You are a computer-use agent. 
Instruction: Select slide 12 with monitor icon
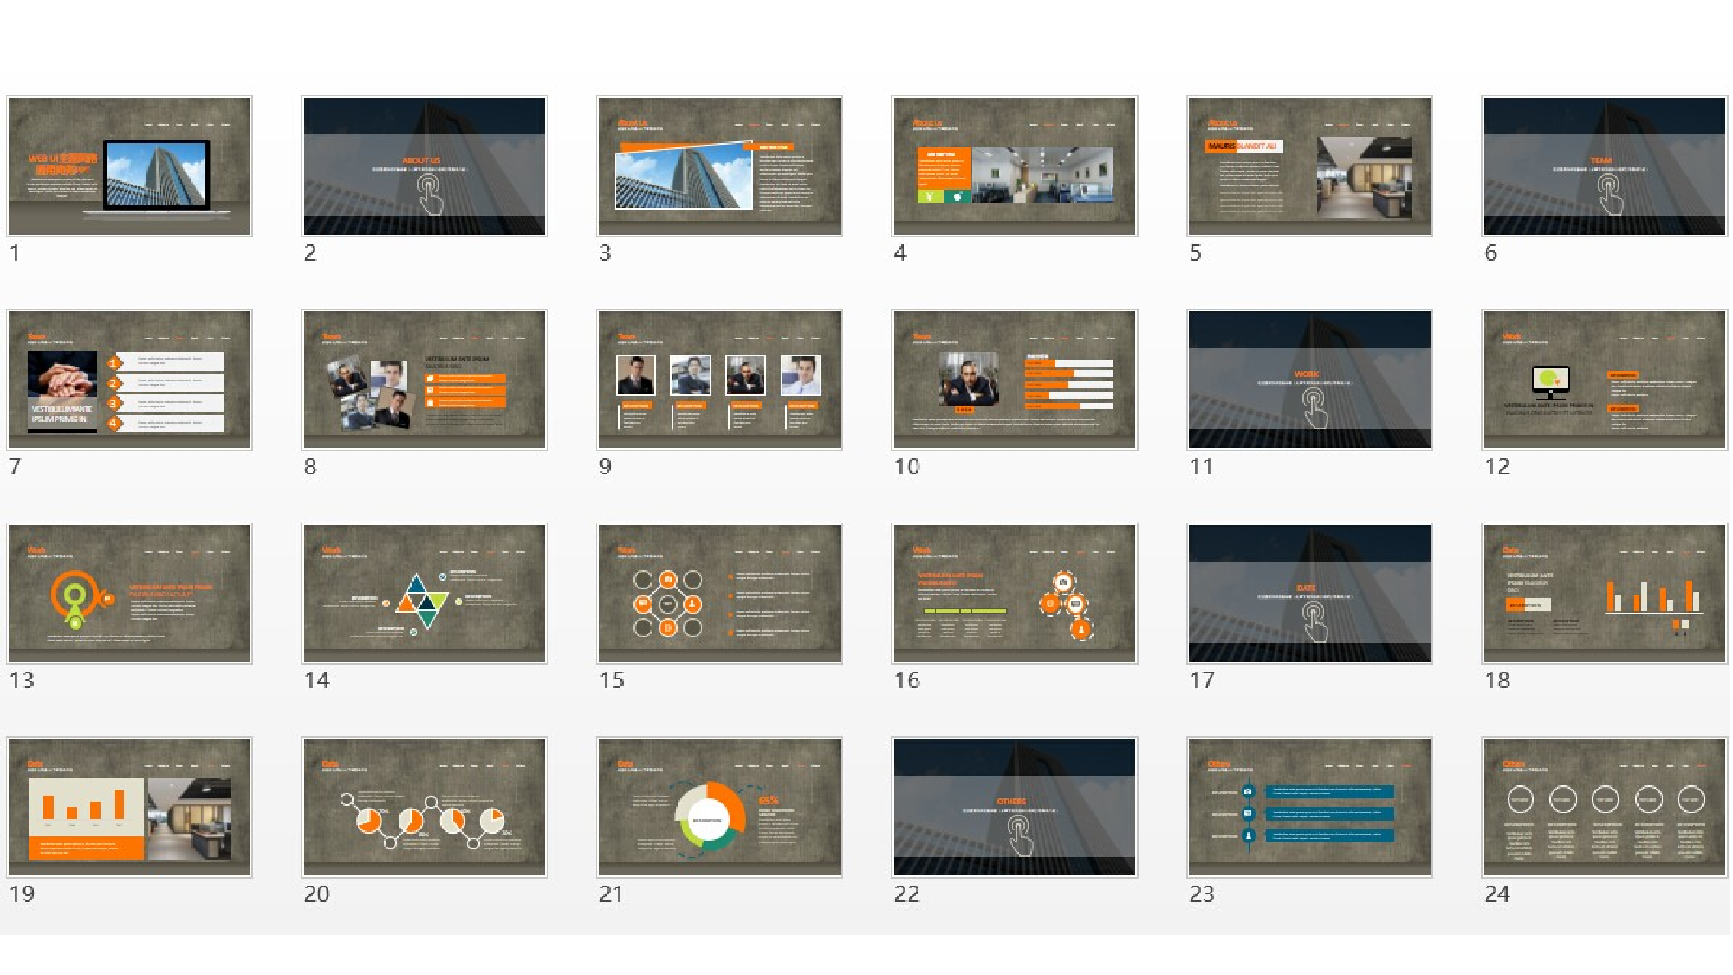1604,380
